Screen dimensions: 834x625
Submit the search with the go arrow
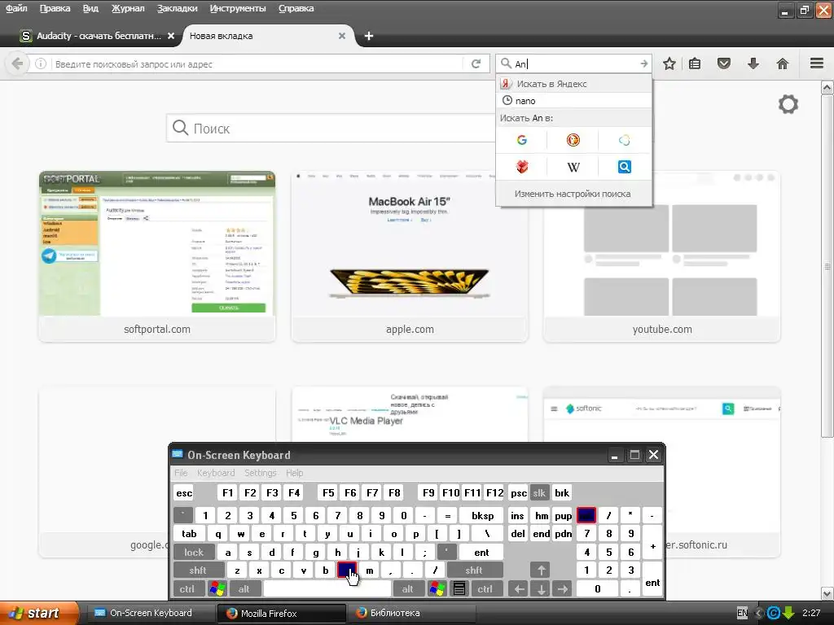[x=644, y=63]
